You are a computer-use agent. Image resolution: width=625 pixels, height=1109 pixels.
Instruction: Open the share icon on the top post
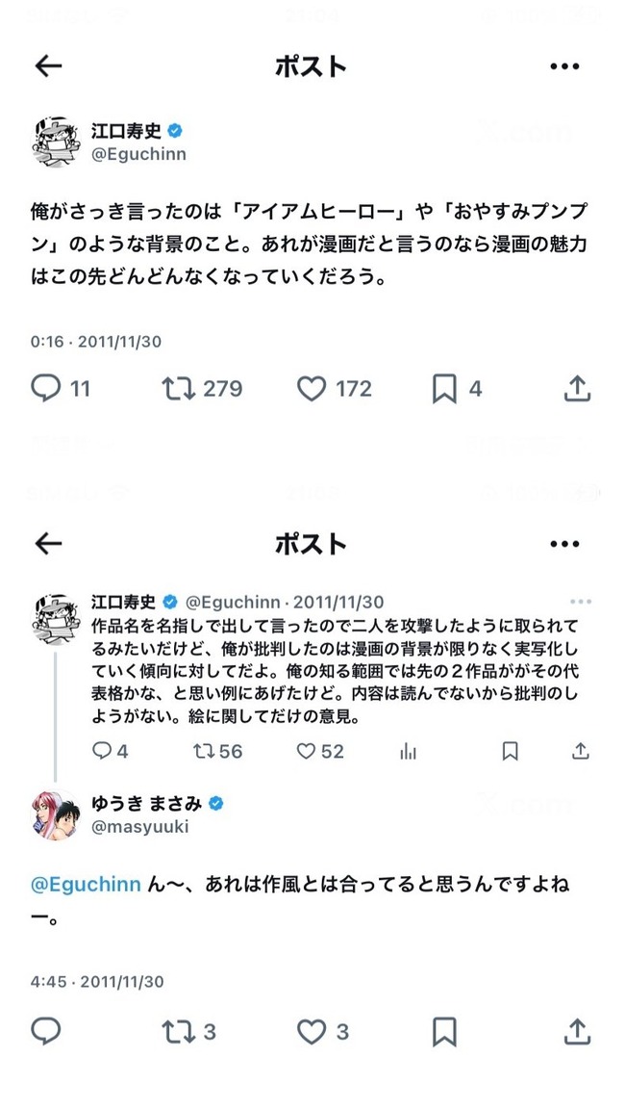click(x=577, y=388)
